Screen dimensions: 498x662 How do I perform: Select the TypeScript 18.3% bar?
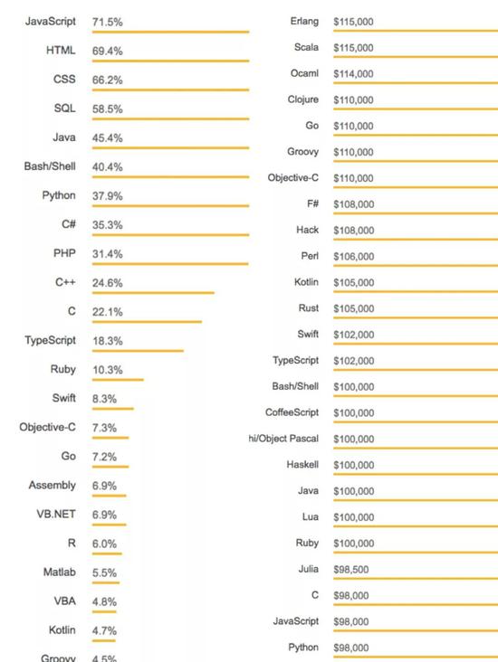pyautogui.click(x=138, y=350)
